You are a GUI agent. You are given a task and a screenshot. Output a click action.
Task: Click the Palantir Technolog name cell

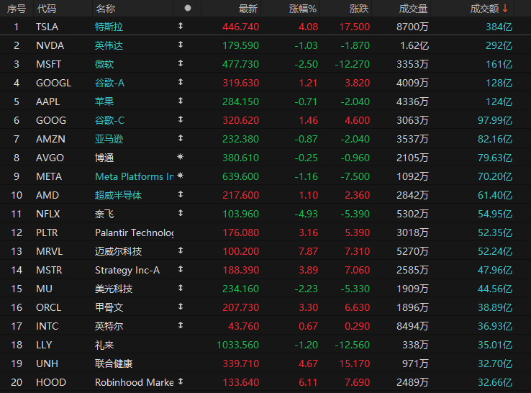135,232
